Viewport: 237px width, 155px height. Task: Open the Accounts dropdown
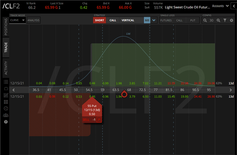[221, 6]
